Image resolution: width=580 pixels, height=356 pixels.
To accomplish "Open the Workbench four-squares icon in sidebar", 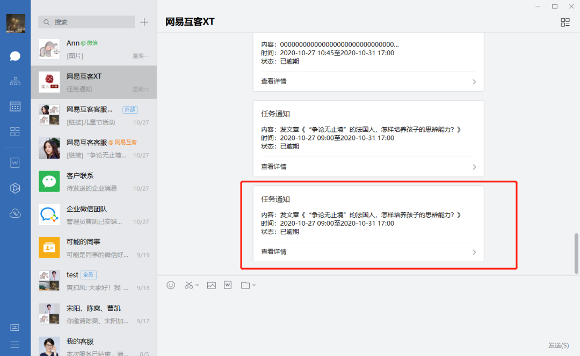I will tap(15, 131).
